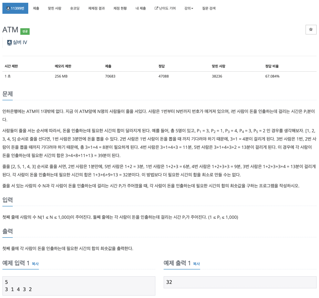Screen dimensions: 319x298
Task: Click the 예제 출력 1 heading
Action: [177, 263]
